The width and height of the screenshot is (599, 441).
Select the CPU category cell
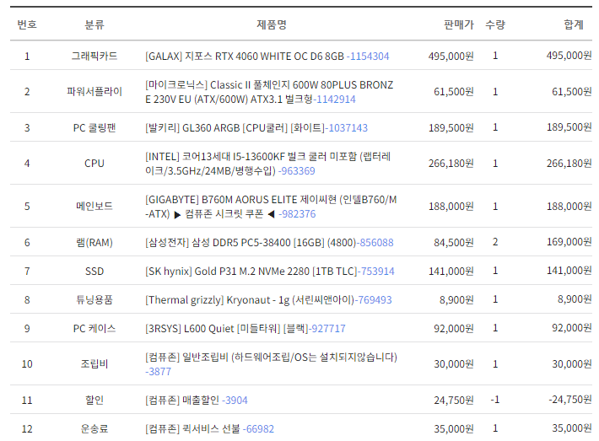pyautogui.click(x=94, y=164)
